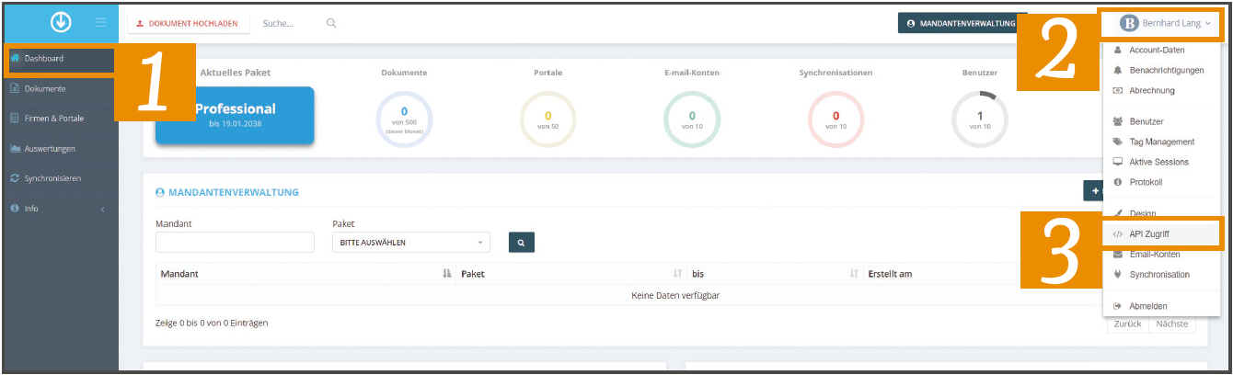Click the Nächste pagination button

click(1172, 324)
